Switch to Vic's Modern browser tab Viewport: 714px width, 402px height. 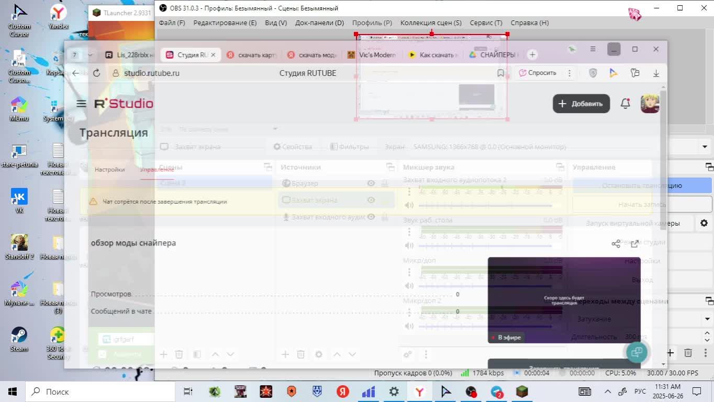click(x=372, y=54)
